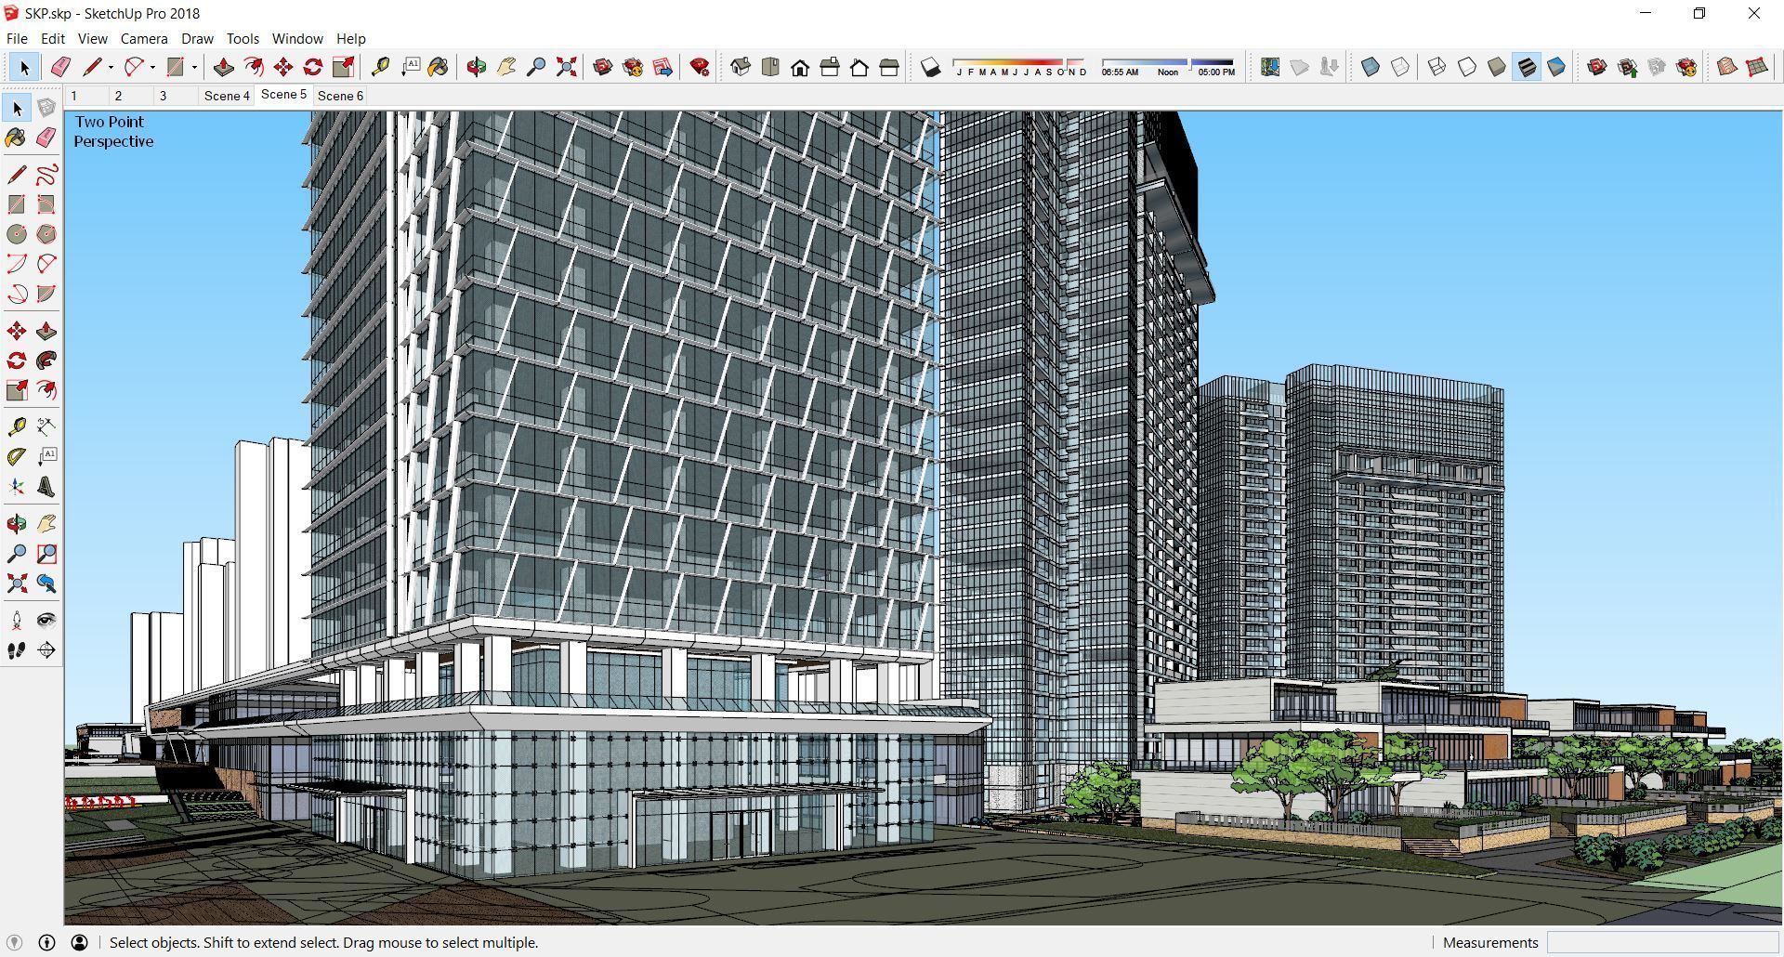Adjust the shadow time of day slider

click(x=1169, y=67)
